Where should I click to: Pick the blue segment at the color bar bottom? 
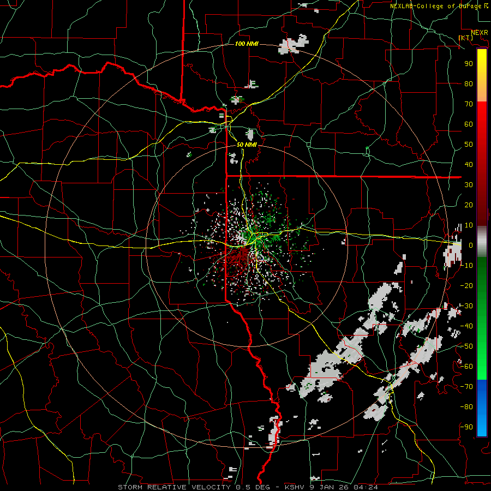(482, 408)
